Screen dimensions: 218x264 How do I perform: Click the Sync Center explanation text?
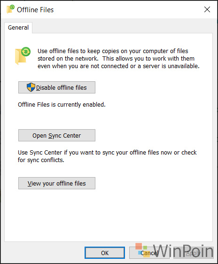(x=107, y=156)
